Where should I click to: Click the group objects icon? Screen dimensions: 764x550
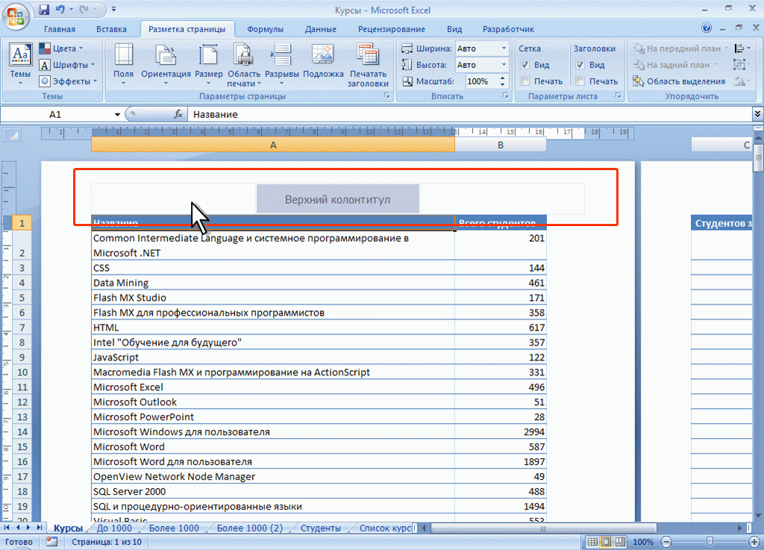tap(742, 64)
